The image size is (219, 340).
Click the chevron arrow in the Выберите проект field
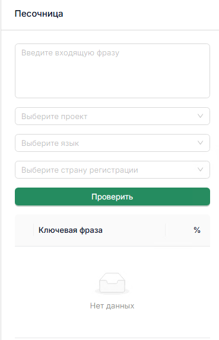pyautogui.click(x=200, y=116)
